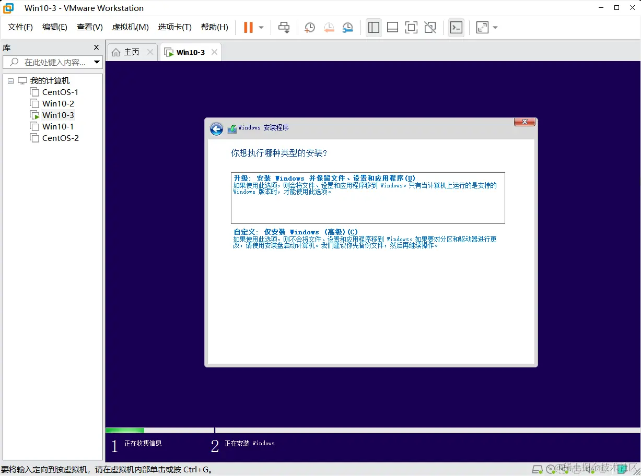Image resolution: width=641 pixels, height=476 pixels.
Task: Close the Windows 安装程序 dialog with red X
Action: (x=525, y=122)
